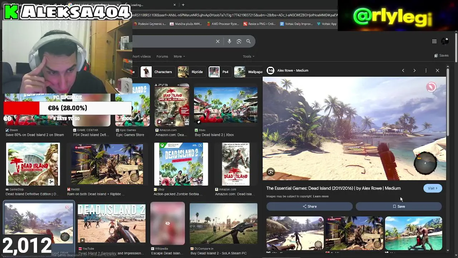The image size is (458, 258).
Task: Open the Learn more copyright link
Action: pos(321,196)
